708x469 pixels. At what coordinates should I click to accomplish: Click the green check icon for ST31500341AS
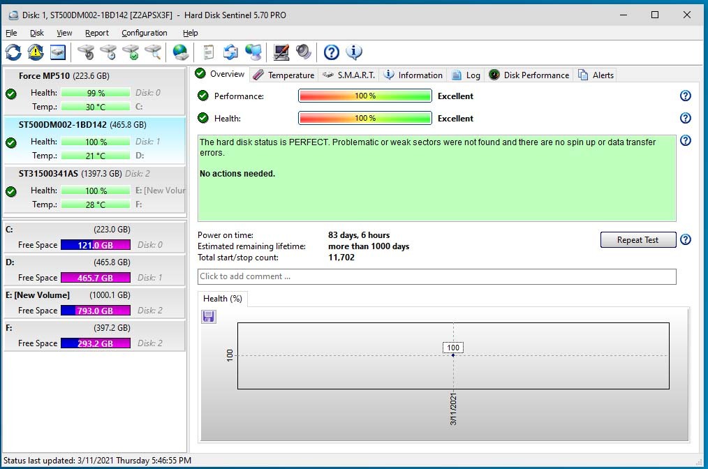pos(11,191)
